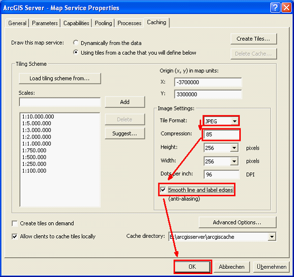
Task: Switch to the Parameters tab
Action: (45, 23)
